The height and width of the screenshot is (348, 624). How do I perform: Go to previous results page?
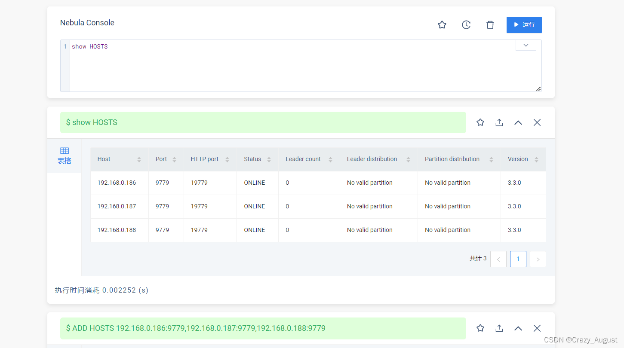click(x=498, y=259)
